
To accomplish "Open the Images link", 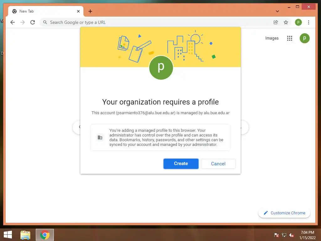I will (x=272, y=38).
